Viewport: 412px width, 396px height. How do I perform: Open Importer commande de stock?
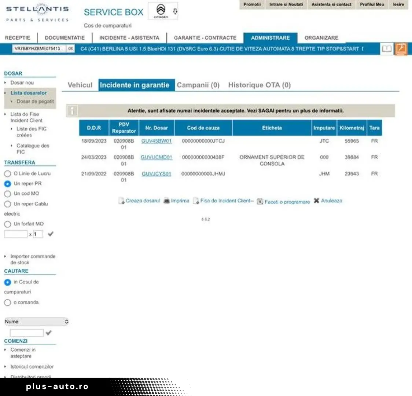(33, 259)
